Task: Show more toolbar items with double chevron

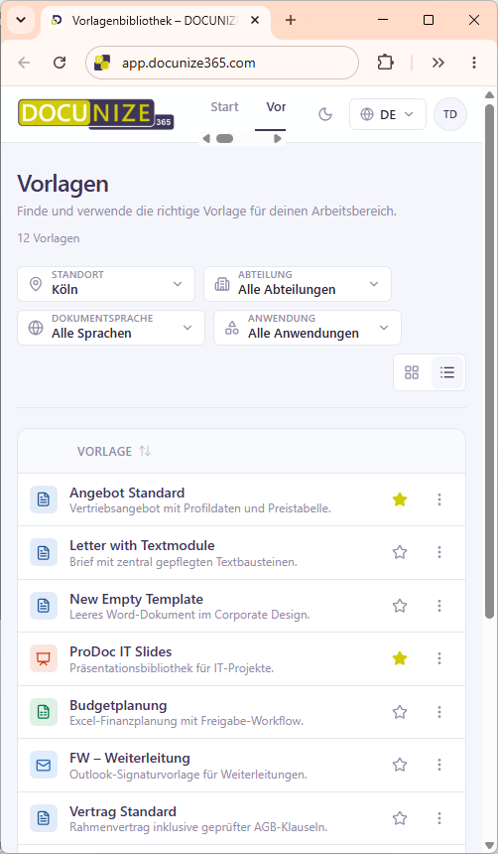Action: (438, 63)
